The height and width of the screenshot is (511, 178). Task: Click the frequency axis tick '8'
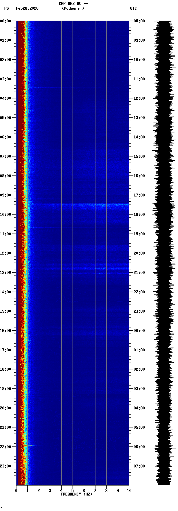click(106, 491)
